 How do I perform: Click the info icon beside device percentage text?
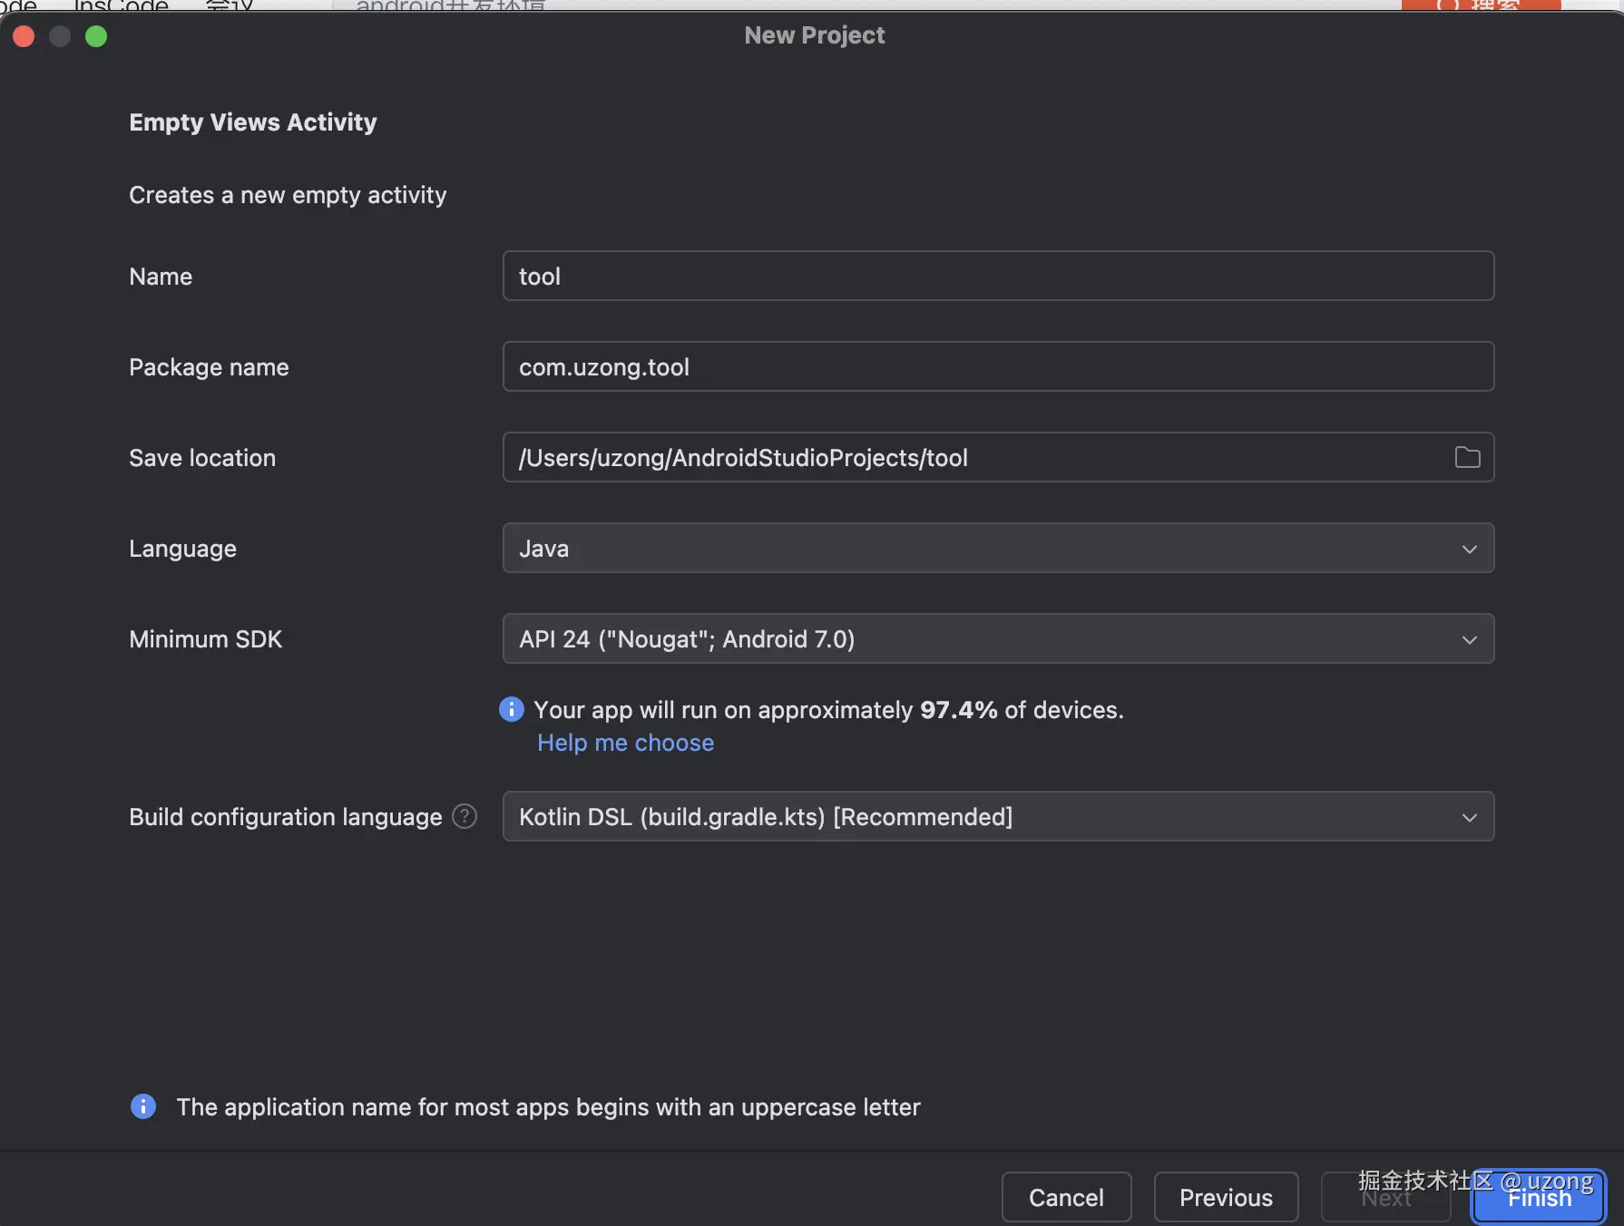[x=512, y=709]
